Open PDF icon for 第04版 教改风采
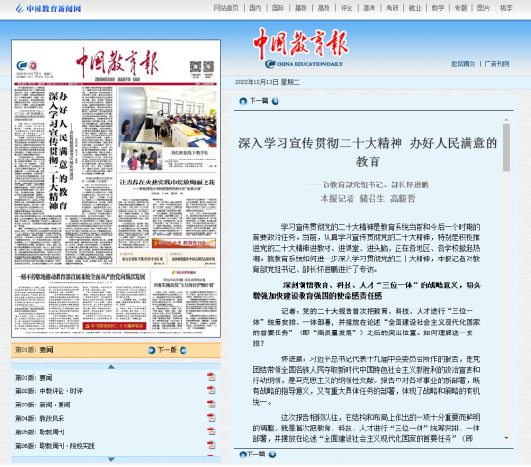This screenshot has height=467, width=531. (x=211, y=417)
